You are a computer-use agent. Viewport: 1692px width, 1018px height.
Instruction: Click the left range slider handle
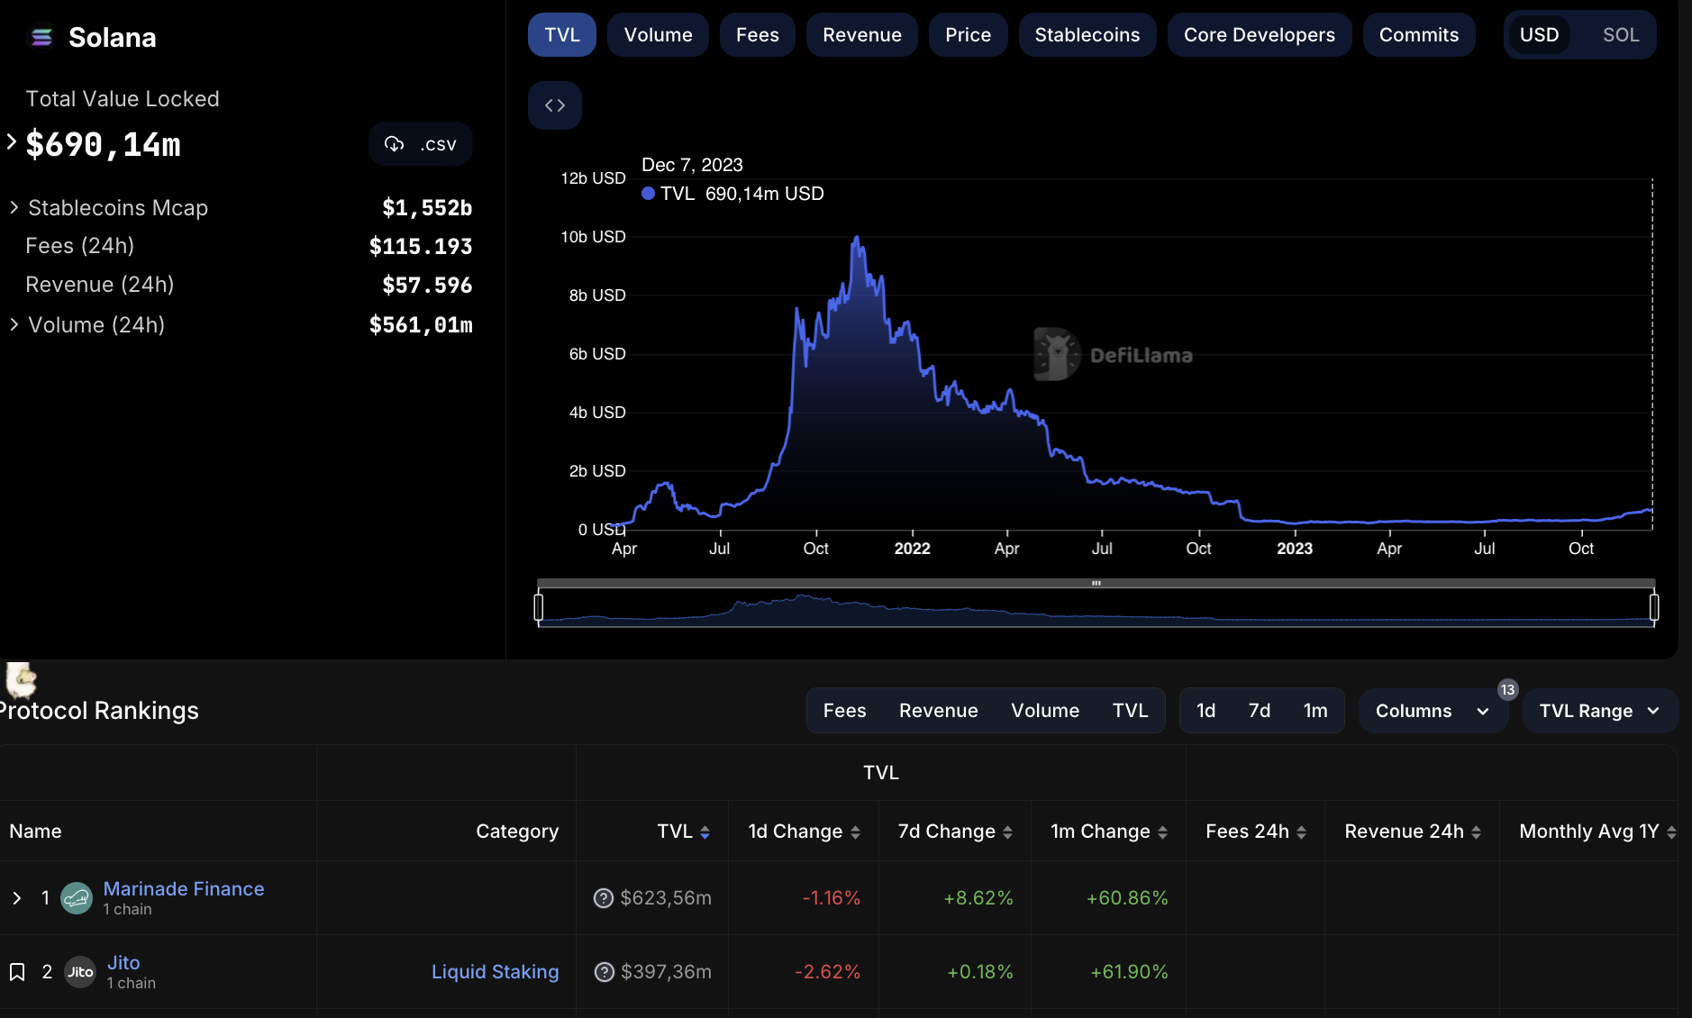(539, 607)
